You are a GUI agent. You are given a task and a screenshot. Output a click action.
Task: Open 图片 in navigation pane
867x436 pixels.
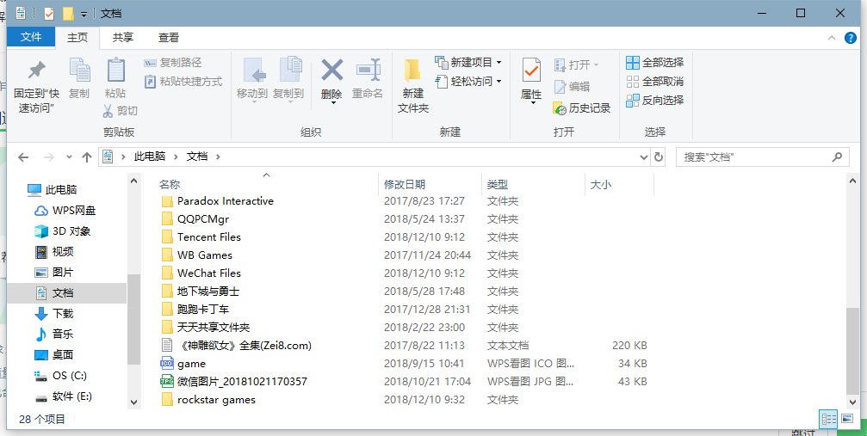coord(63,273)
